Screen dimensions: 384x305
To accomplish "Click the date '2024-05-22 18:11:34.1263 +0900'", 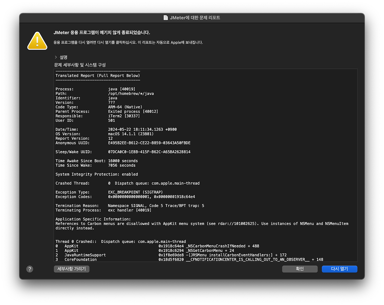I will pos(142,130).
